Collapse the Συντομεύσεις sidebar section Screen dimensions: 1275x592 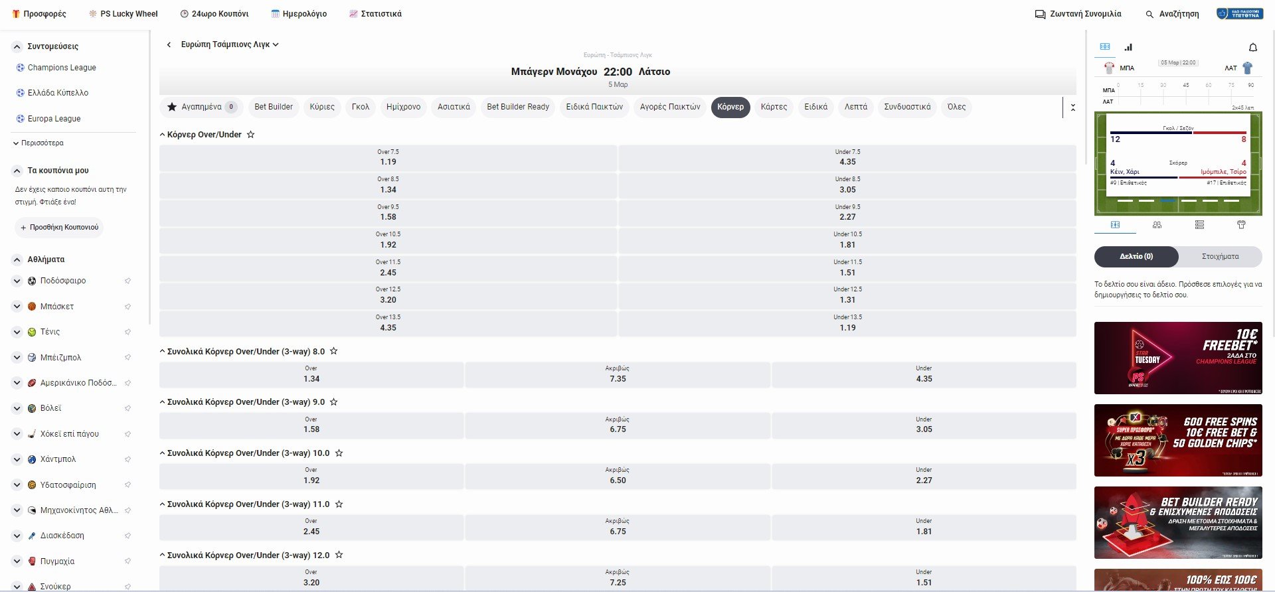coord(17,46)
